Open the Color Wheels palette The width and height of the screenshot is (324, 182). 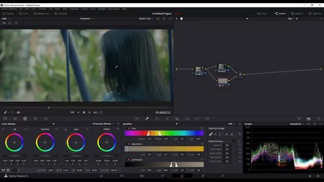[x=25, y=119]
